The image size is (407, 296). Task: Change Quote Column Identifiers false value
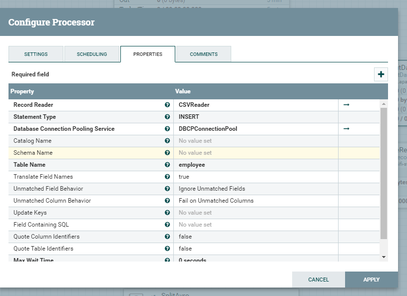(x=256, y=237)
